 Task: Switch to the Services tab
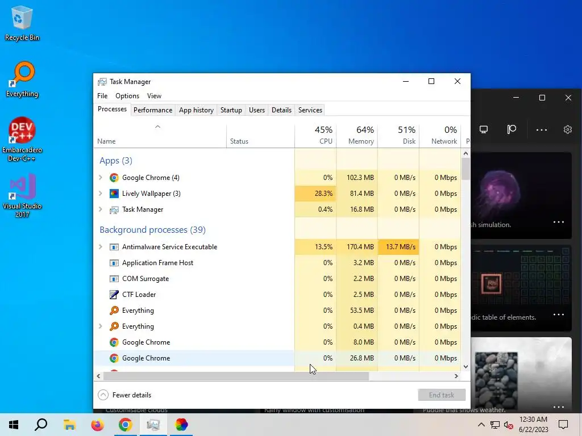[310, 110]
